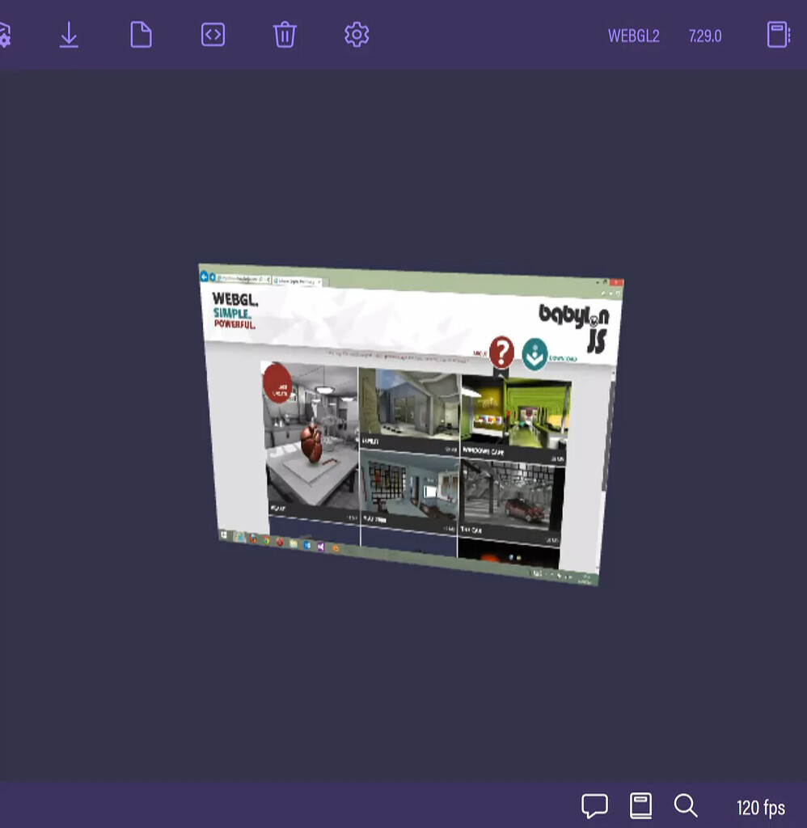This screenshot has height=828, width=807.
Task: Click the 7.29.0 version number
Action: (704, 36)
